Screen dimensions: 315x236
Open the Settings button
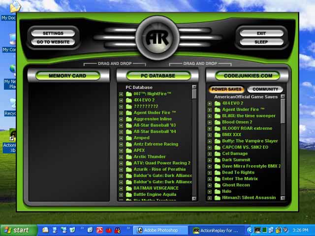coord(53,33)
